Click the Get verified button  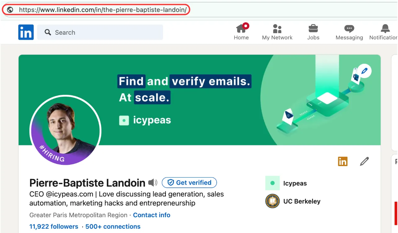[x=189, y=183]
